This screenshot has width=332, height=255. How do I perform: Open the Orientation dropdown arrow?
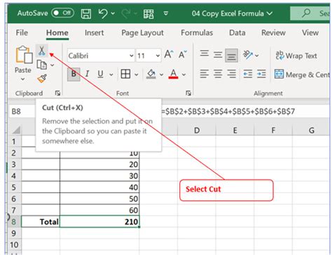point(257,55)
